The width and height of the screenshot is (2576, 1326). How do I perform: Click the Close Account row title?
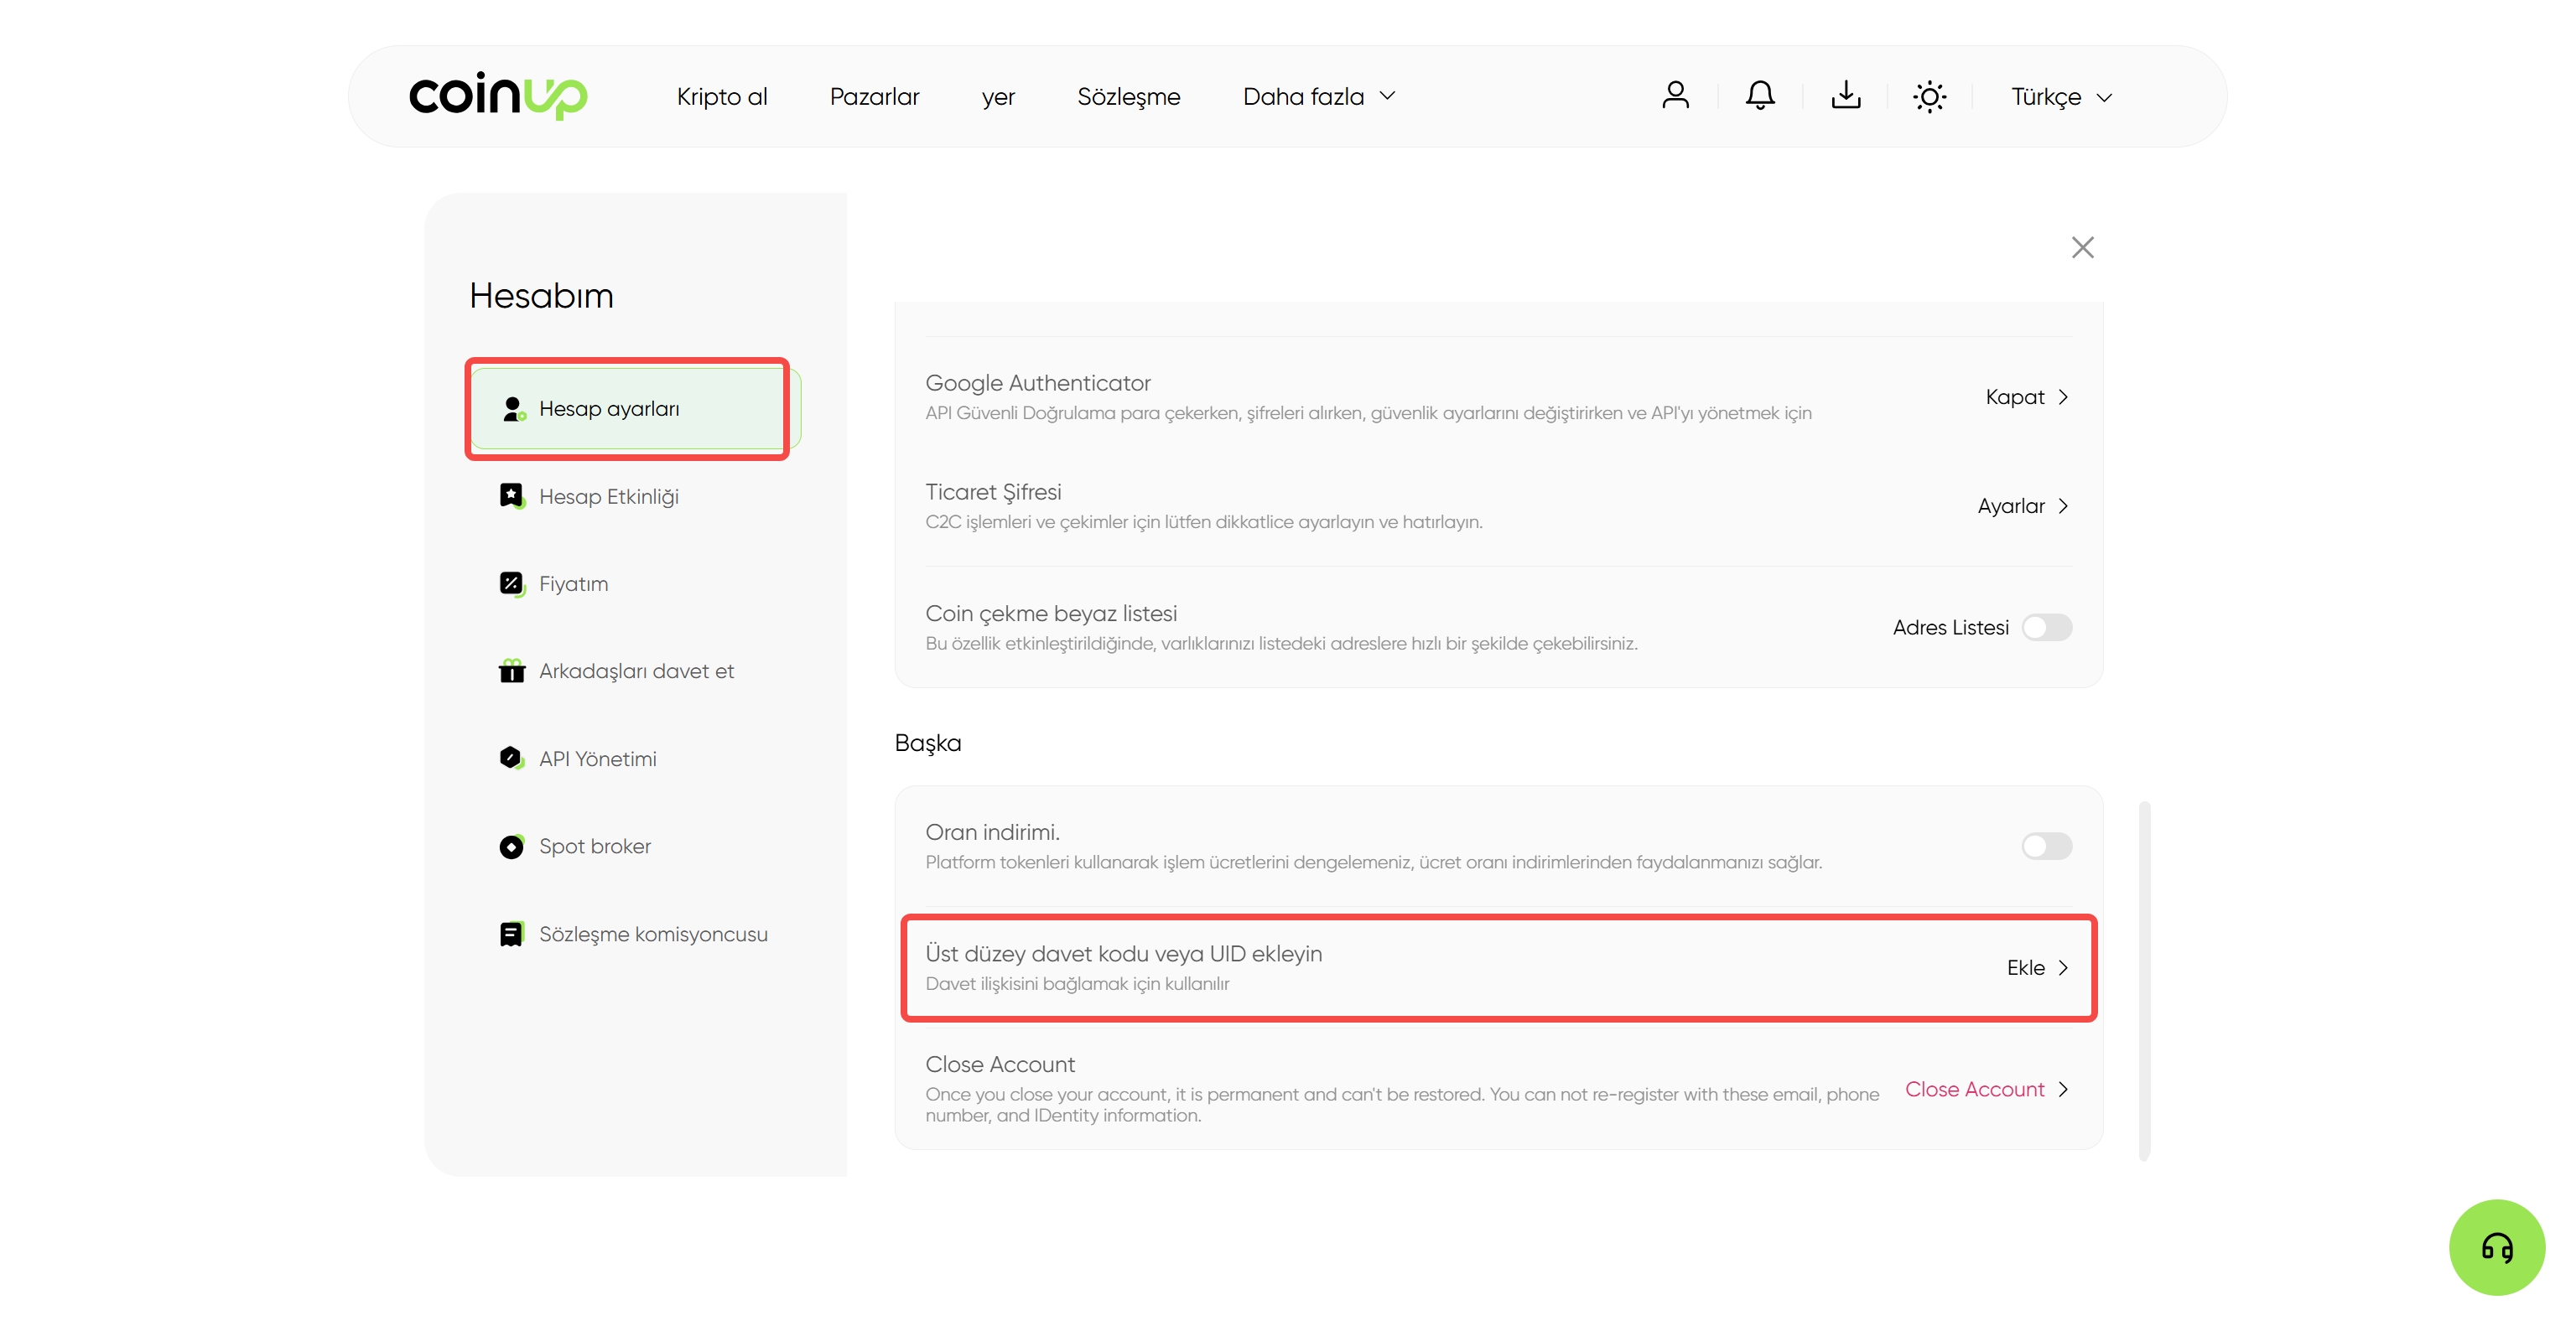[x=999, y=1064]
